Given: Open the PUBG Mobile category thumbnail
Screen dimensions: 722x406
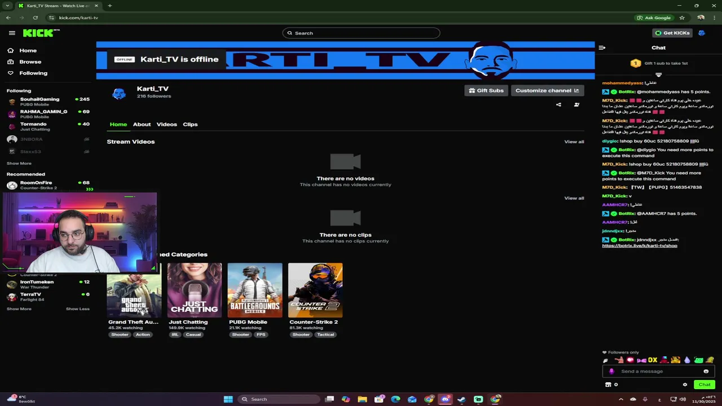Looking at the screenshot, I should click(x=255, y=290).
